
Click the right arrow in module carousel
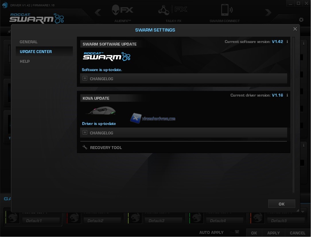pos(268,12)
